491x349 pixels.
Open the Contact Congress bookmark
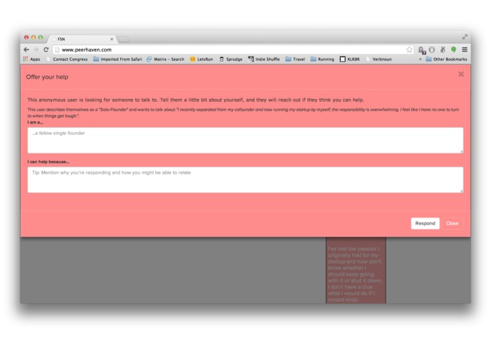click(x=66, y=59)
